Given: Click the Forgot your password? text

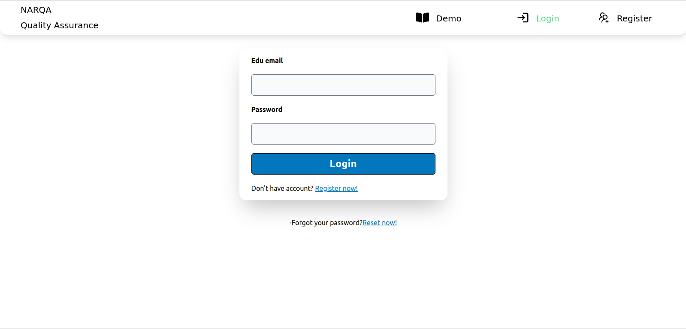Looking at the screenshot, I should pyautogui.click(x=326, y=223).
